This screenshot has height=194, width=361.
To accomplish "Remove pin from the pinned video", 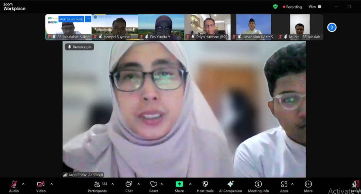I will point(79,47).
